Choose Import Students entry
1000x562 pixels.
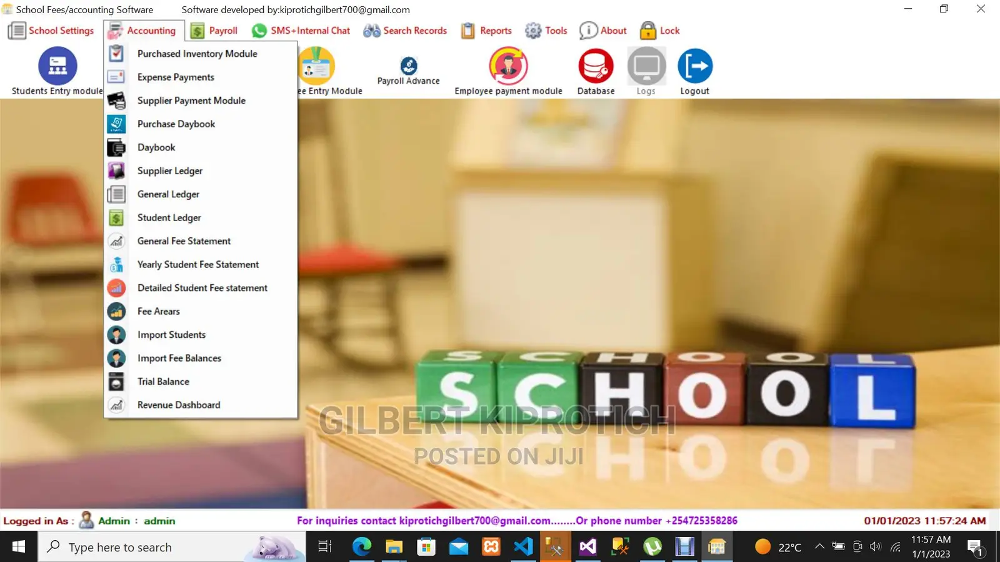click(x=201, y=335)
